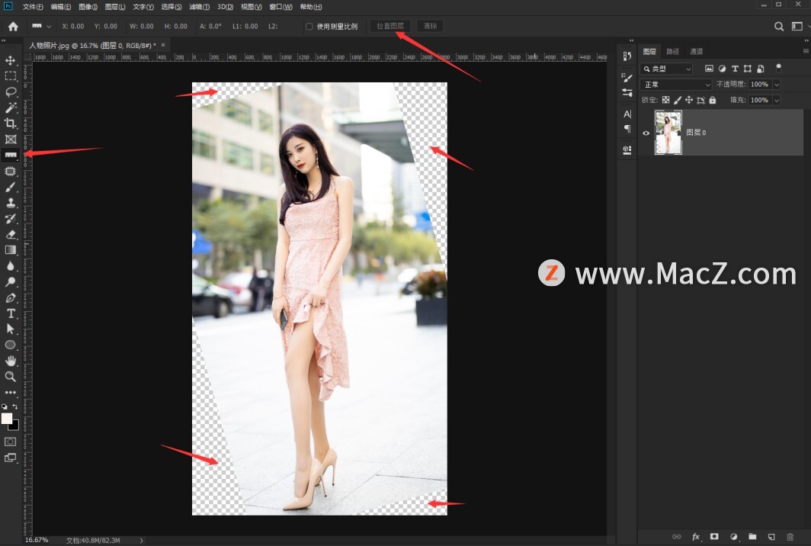The image size is (811, 546).
Task: Open the 滤镜(T) menu
Action: pyautogui.click(x=199, y=7)
